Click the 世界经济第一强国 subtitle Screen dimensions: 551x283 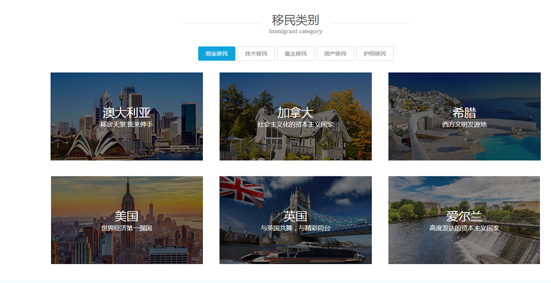[x=127, y=228]
